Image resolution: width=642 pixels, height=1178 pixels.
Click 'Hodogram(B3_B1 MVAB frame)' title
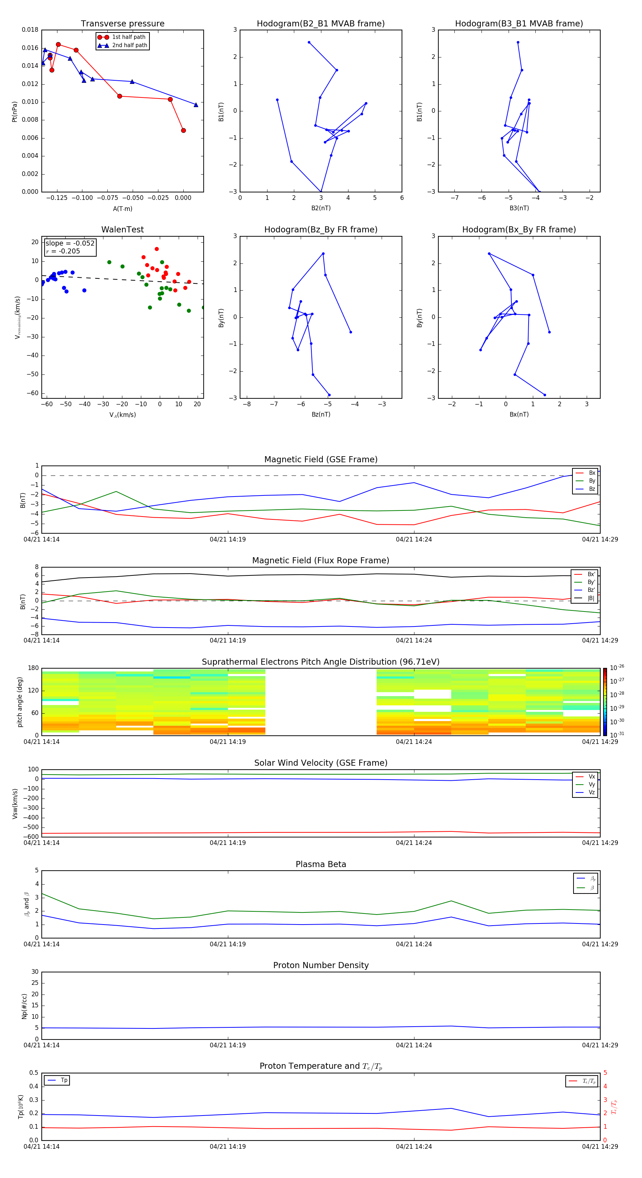pyautogui.click(x=519, y=24)
